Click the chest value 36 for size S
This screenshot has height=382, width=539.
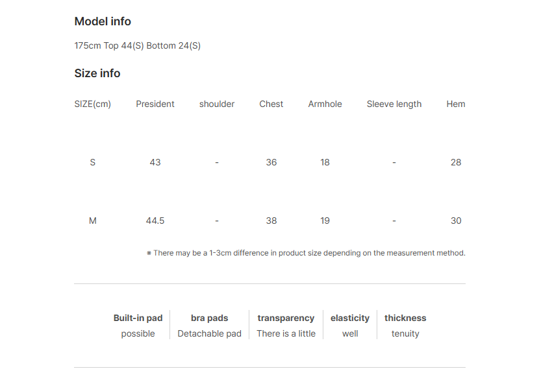click(271, 162)
